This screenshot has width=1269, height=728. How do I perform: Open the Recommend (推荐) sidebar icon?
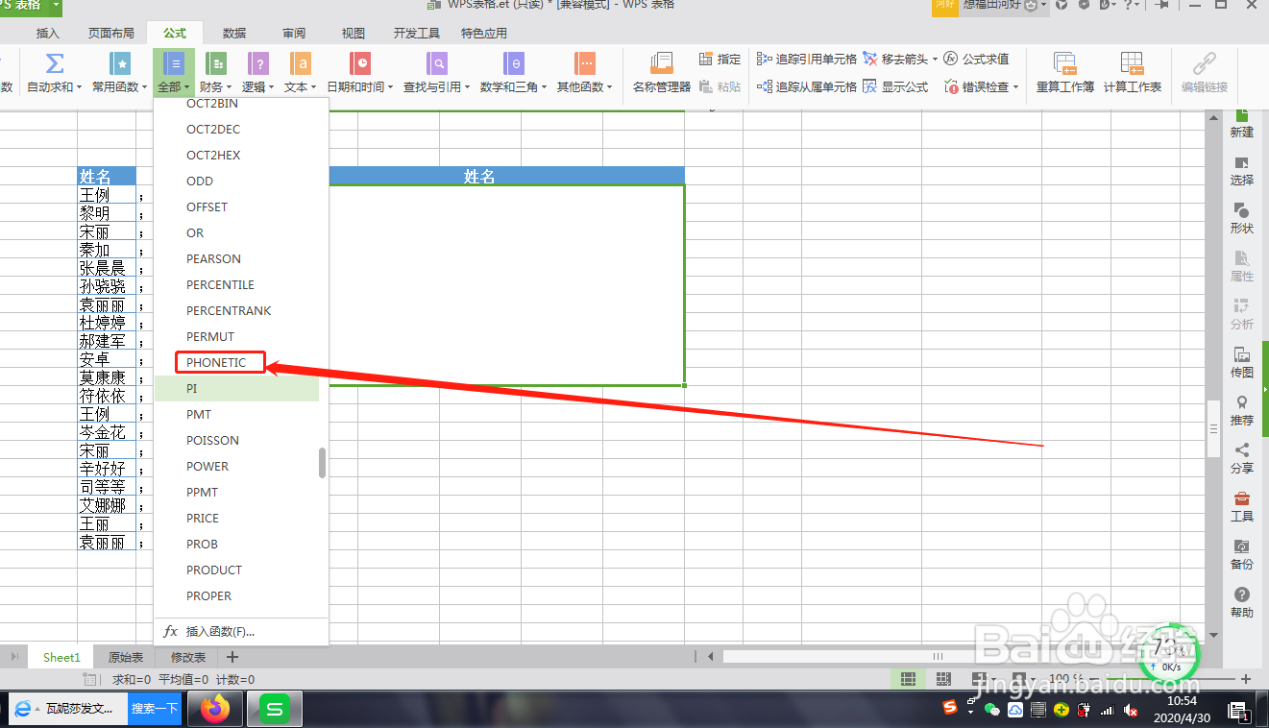[1242, 411]
